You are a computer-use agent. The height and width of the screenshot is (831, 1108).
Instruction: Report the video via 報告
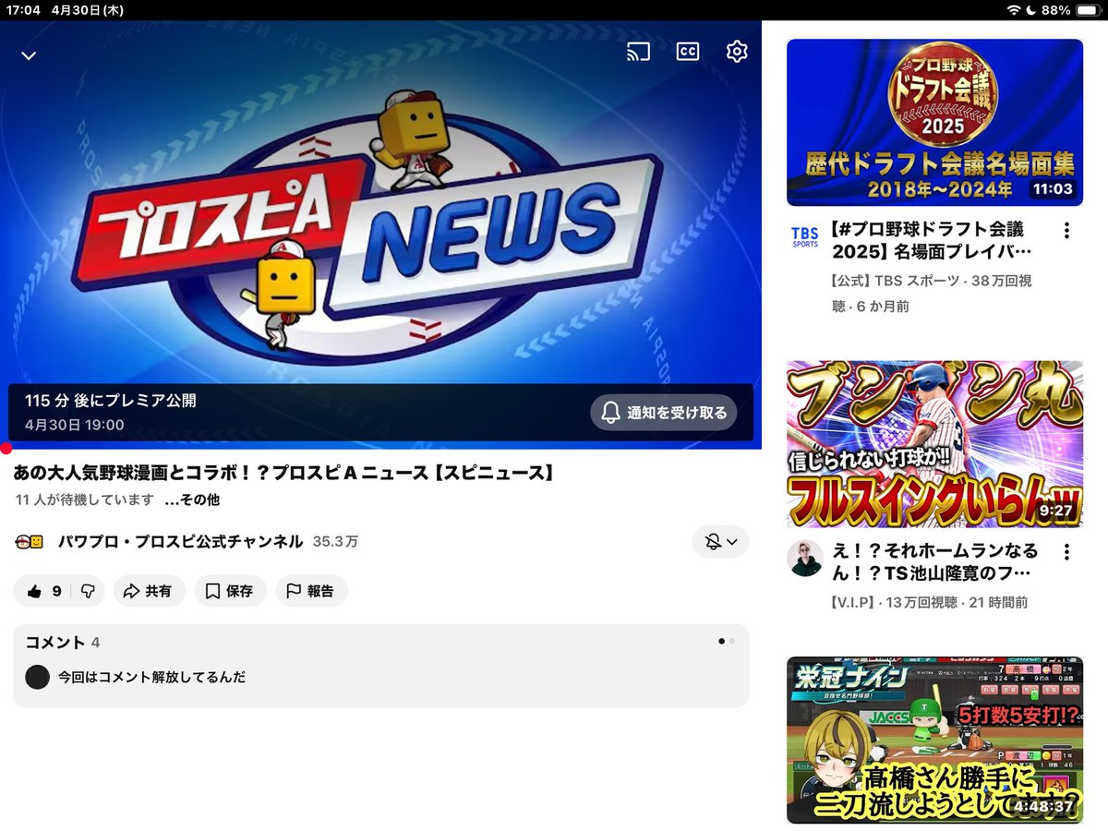pos(310,591)
